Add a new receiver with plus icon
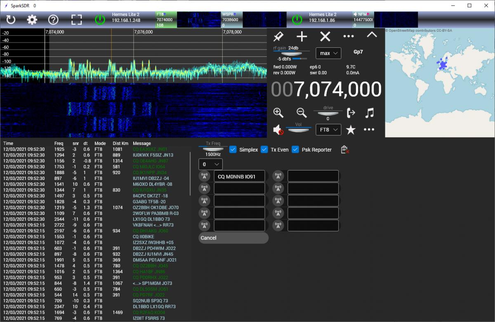Screen dimensions: 495x322 (302, 36)
